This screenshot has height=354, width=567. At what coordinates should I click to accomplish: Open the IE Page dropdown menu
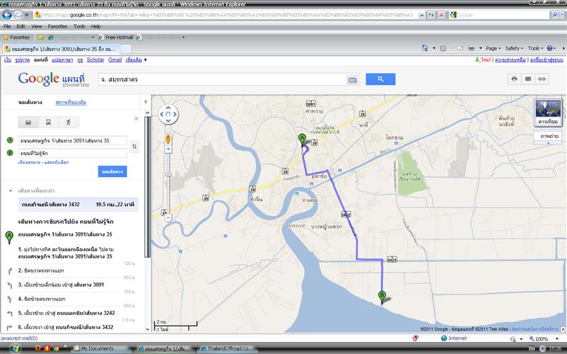point(491,48)
